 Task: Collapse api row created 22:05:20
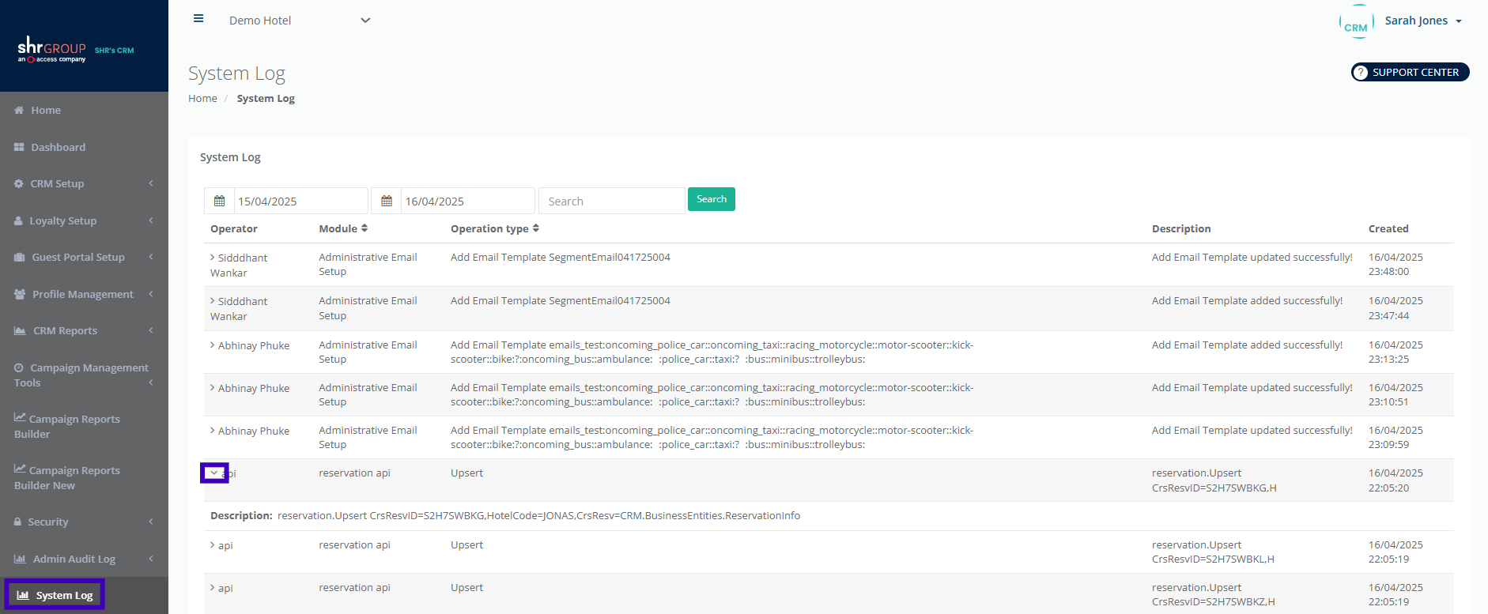point(213,473)
